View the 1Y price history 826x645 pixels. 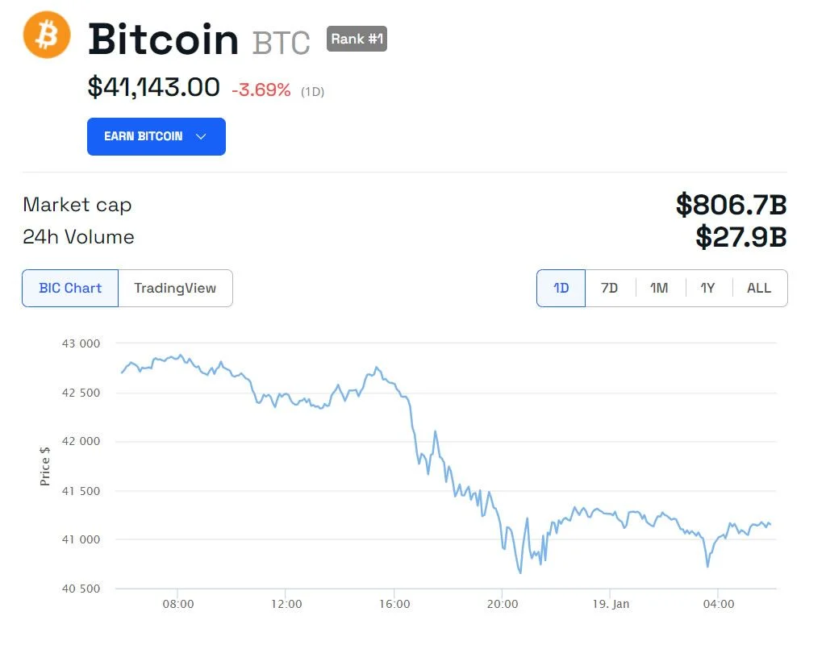pos(708,288)
